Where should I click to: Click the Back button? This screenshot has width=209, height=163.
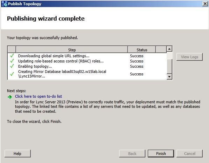tap(132, 154)
